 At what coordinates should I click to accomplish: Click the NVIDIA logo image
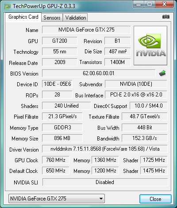click(x=150, y=45)
